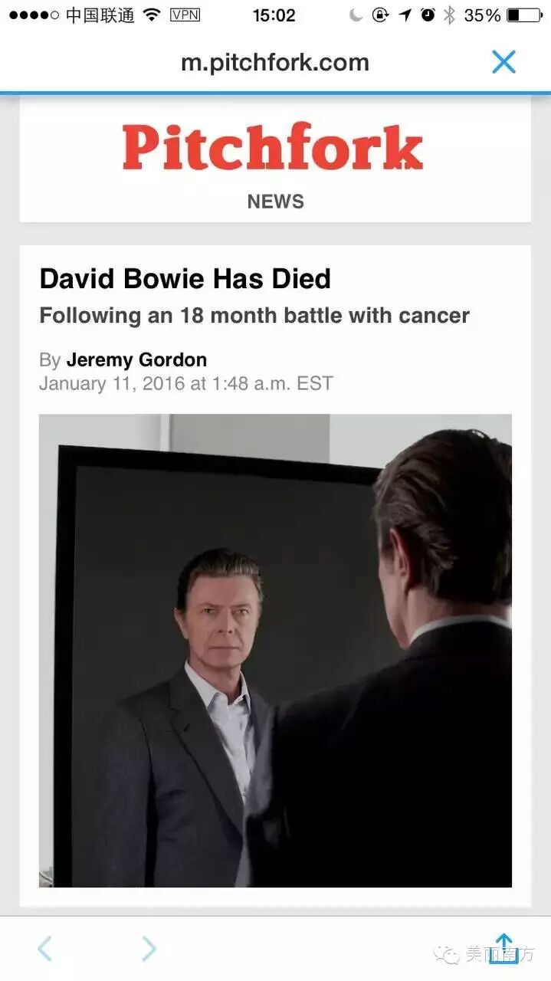Tap the rotation lock status icon
551x981 pixels.
(380, 15)
